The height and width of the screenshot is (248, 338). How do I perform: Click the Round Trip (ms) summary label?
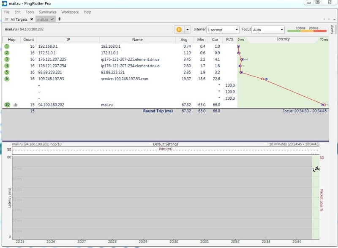tap(158, 111)
